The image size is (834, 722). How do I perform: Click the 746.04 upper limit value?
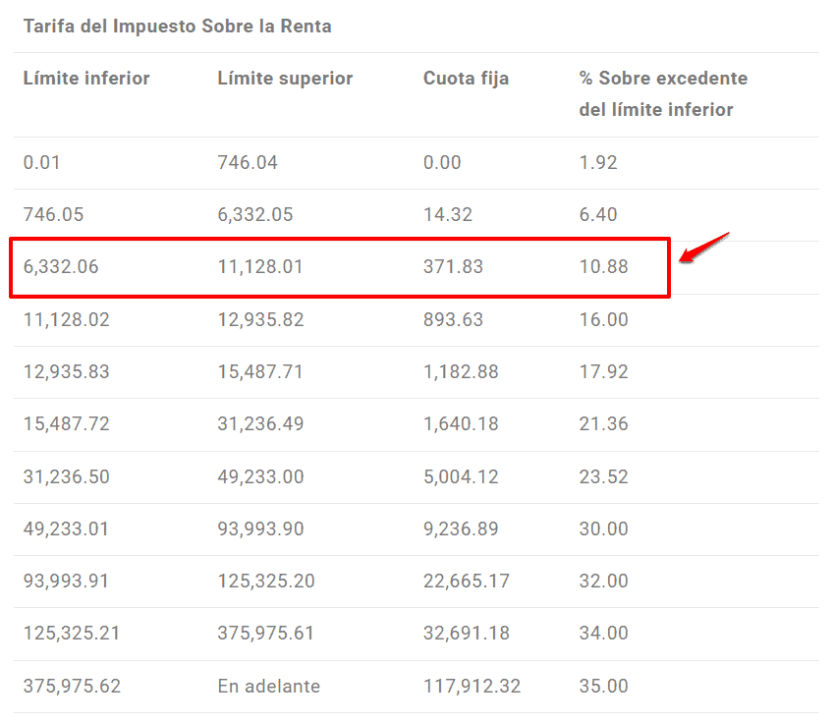[248, 162]
